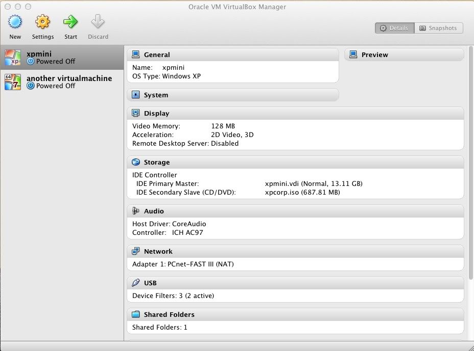The image size is (474, 351).
Task: Open the USB settings heading
Action: pos(295,283)
